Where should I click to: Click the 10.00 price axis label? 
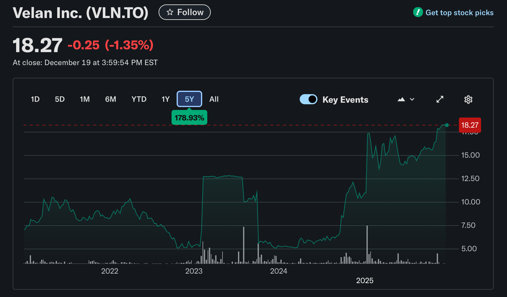470,202
